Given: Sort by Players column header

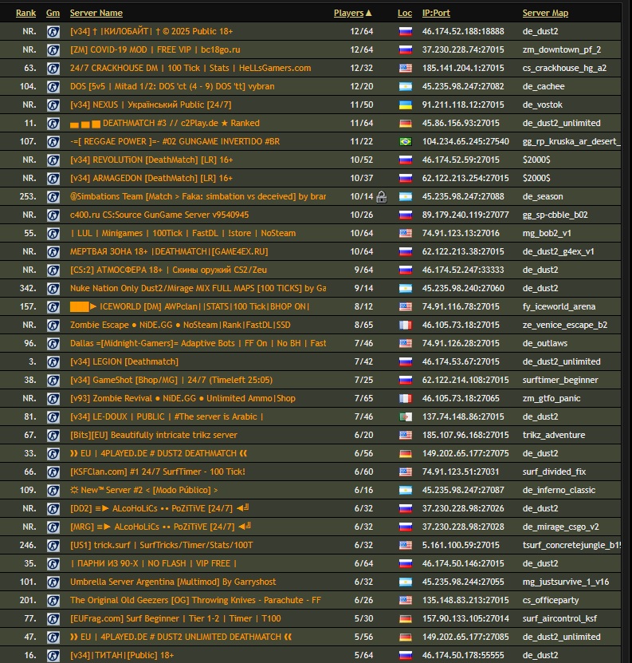Looking at the screenshot, I should coord(349,13).
